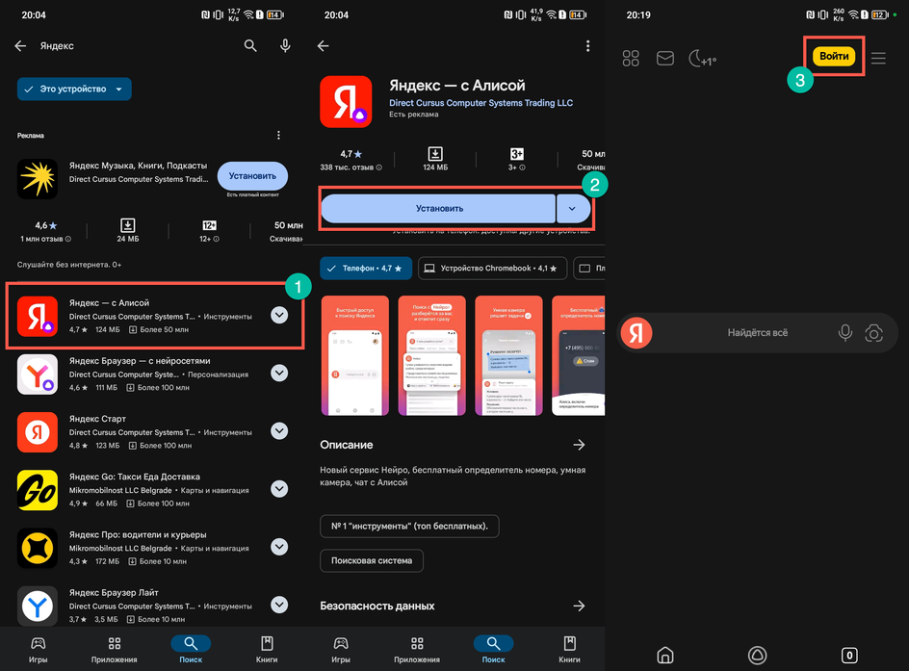Go back from the Яндекс — с Алисой page

pyautogui.click(x=324, y=46)
